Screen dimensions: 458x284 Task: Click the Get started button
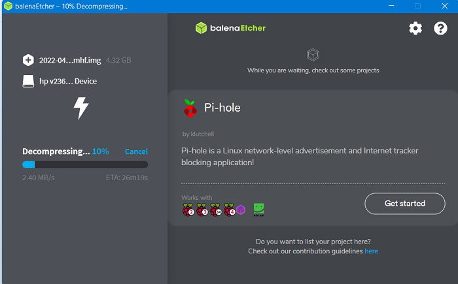click(405, 204)
